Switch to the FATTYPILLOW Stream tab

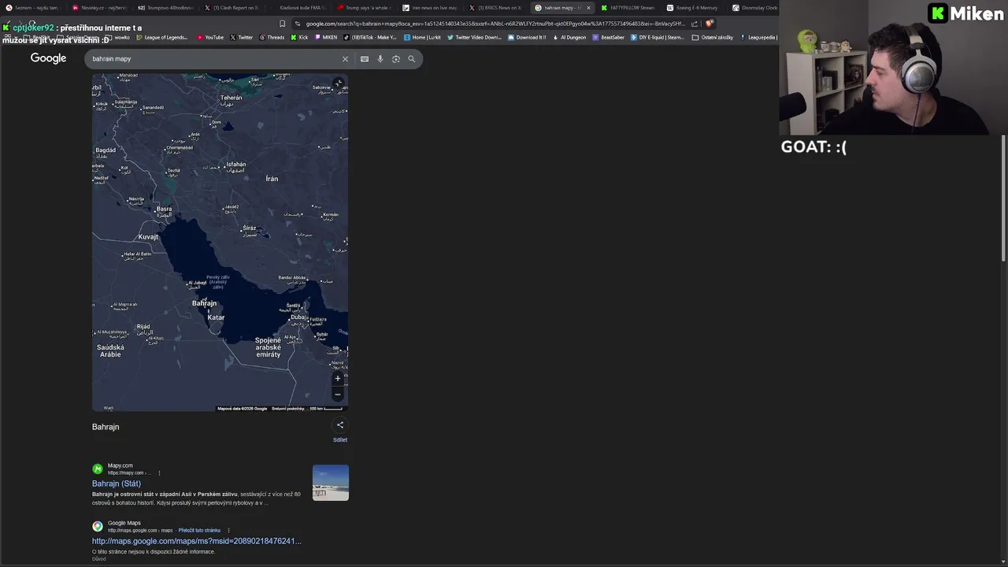tap(628, 8)
